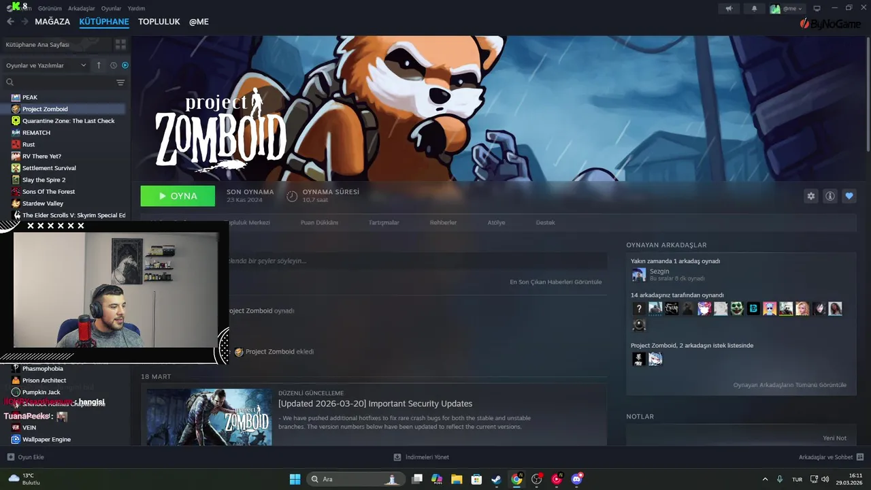The height and width of the screenshot is (490, 871).
Task: Toggle the favorite heart icon
Action: pyautogui.click(x=849, y=196)
